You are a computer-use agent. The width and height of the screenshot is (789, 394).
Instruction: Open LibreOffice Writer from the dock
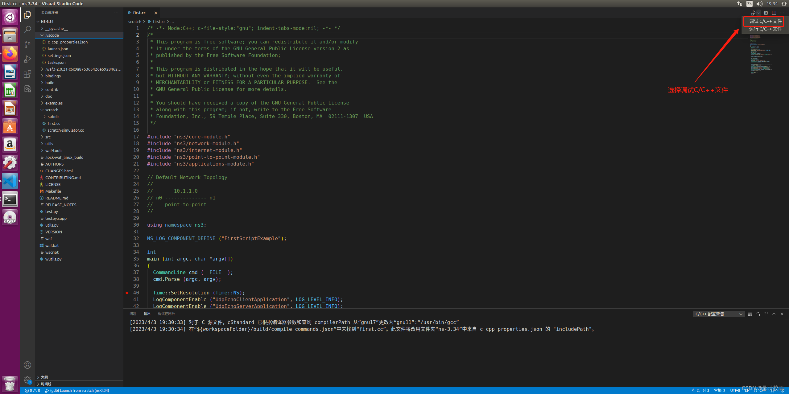[x=10, y=72]
